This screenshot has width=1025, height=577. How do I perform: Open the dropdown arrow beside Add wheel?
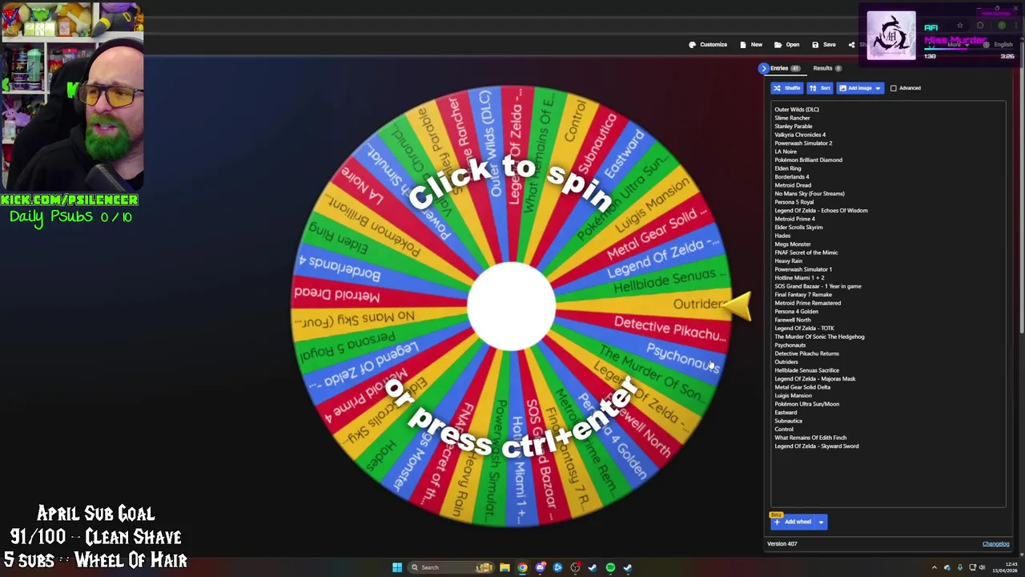[821, 522]
